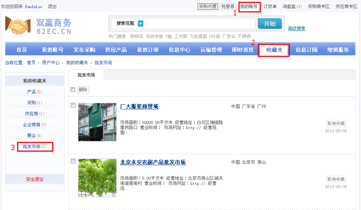
Task: Tick the checkbox for 北京永安农副产品批发市场
Action: pos(73,161)
